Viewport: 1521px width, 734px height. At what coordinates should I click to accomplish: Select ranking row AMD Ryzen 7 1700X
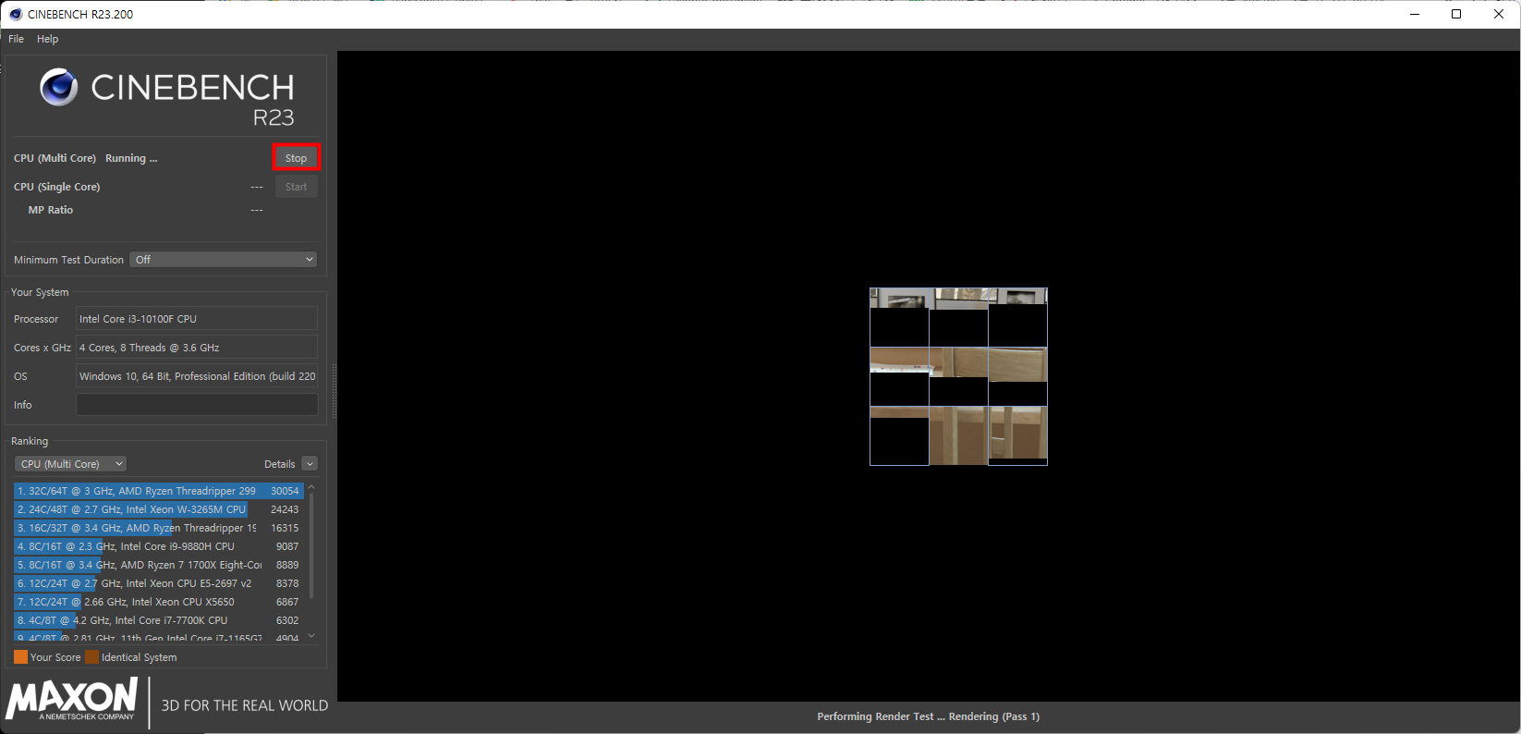[x=159, y=565]
